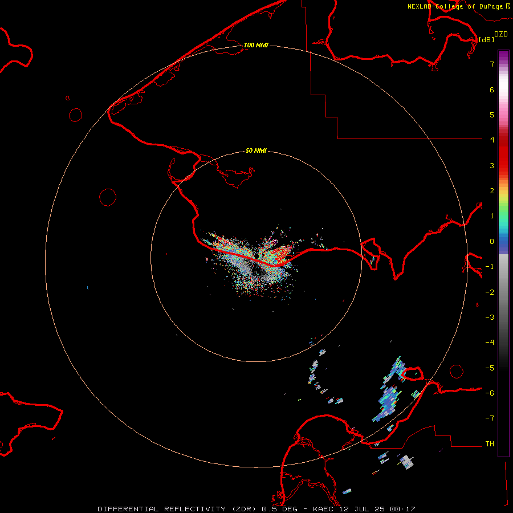Click the -1 value on color scale

[x=490, y=267]
